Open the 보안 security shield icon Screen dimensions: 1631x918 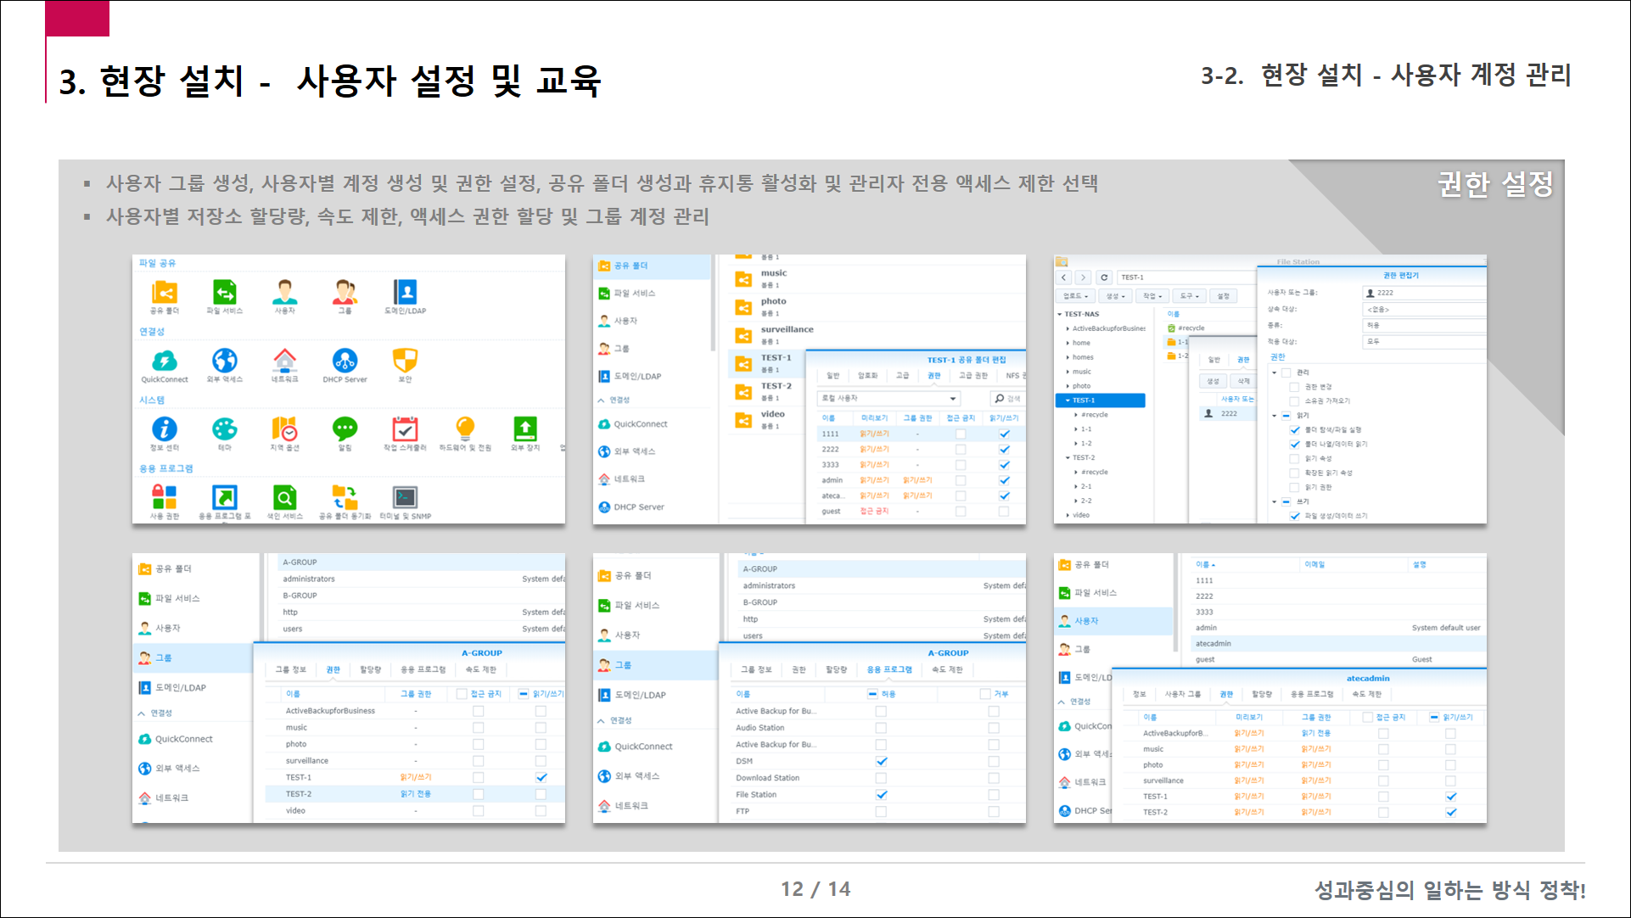click(x=405, y=361)
